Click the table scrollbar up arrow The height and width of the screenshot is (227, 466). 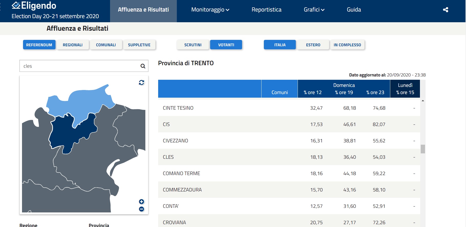click(423, 101)
